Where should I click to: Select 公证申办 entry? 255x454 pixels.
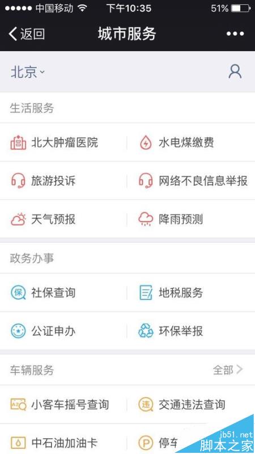pyautogui.click(x=63, y=331)
